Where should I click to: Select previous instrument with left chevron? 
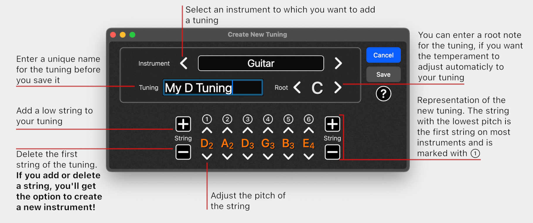coord(184,63)
